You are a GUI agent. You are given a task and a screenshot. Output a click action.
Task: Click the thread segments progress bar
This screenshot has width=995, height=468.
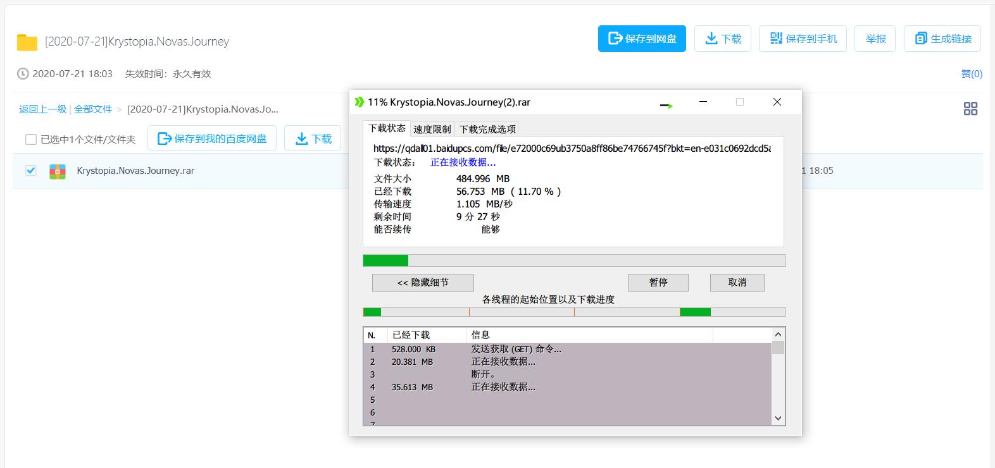pos(574,312)
